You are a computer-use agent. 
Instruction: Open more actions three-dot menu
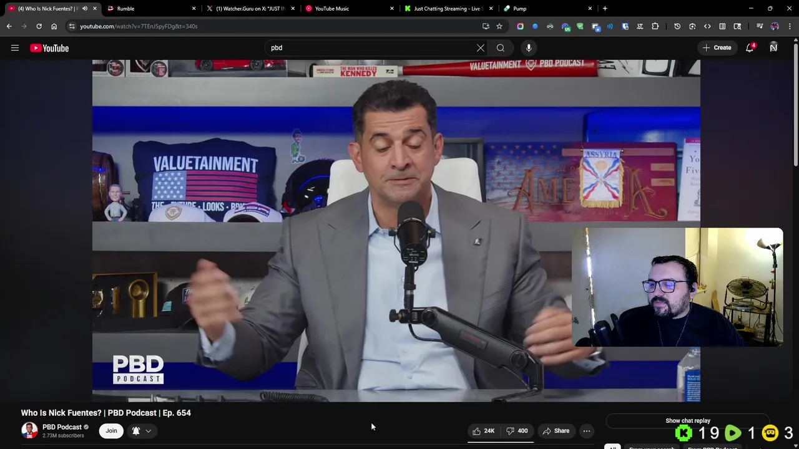[586, 431]
